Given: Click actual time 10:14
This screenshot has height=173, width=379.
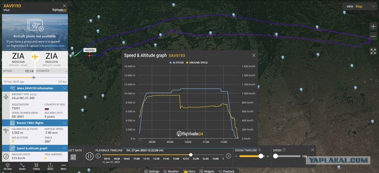Looking at the screenshot, I should pos(29,71).
